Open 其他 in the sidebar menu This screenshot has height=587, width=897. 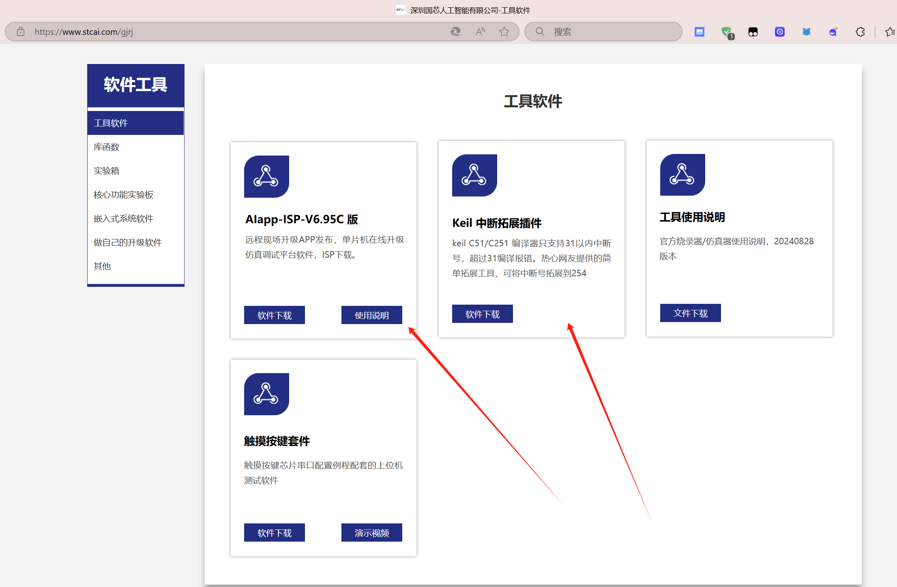click(135, 267)
